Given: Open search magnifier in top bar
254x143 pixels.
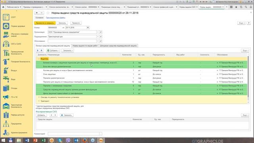Looking at the screenshot, I should (x=246, y=7).
